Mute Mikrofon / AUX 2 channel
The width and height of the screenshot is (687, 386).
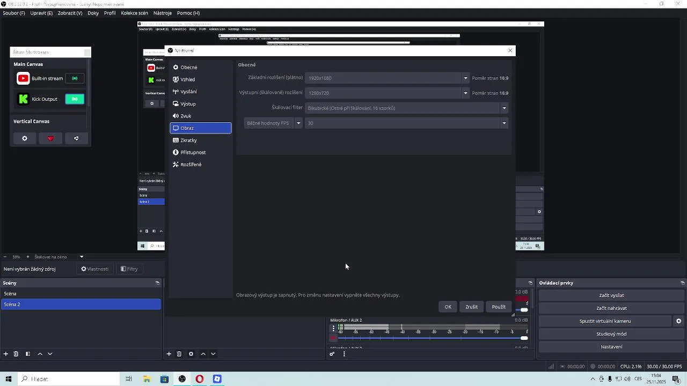tap(333, 338)
